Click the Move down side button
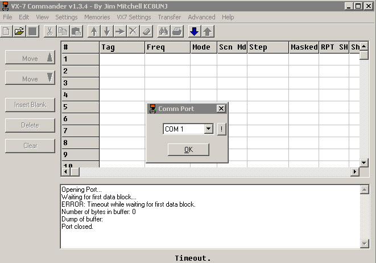The height and width of the screenshot is (263, 376). (30, 78)
